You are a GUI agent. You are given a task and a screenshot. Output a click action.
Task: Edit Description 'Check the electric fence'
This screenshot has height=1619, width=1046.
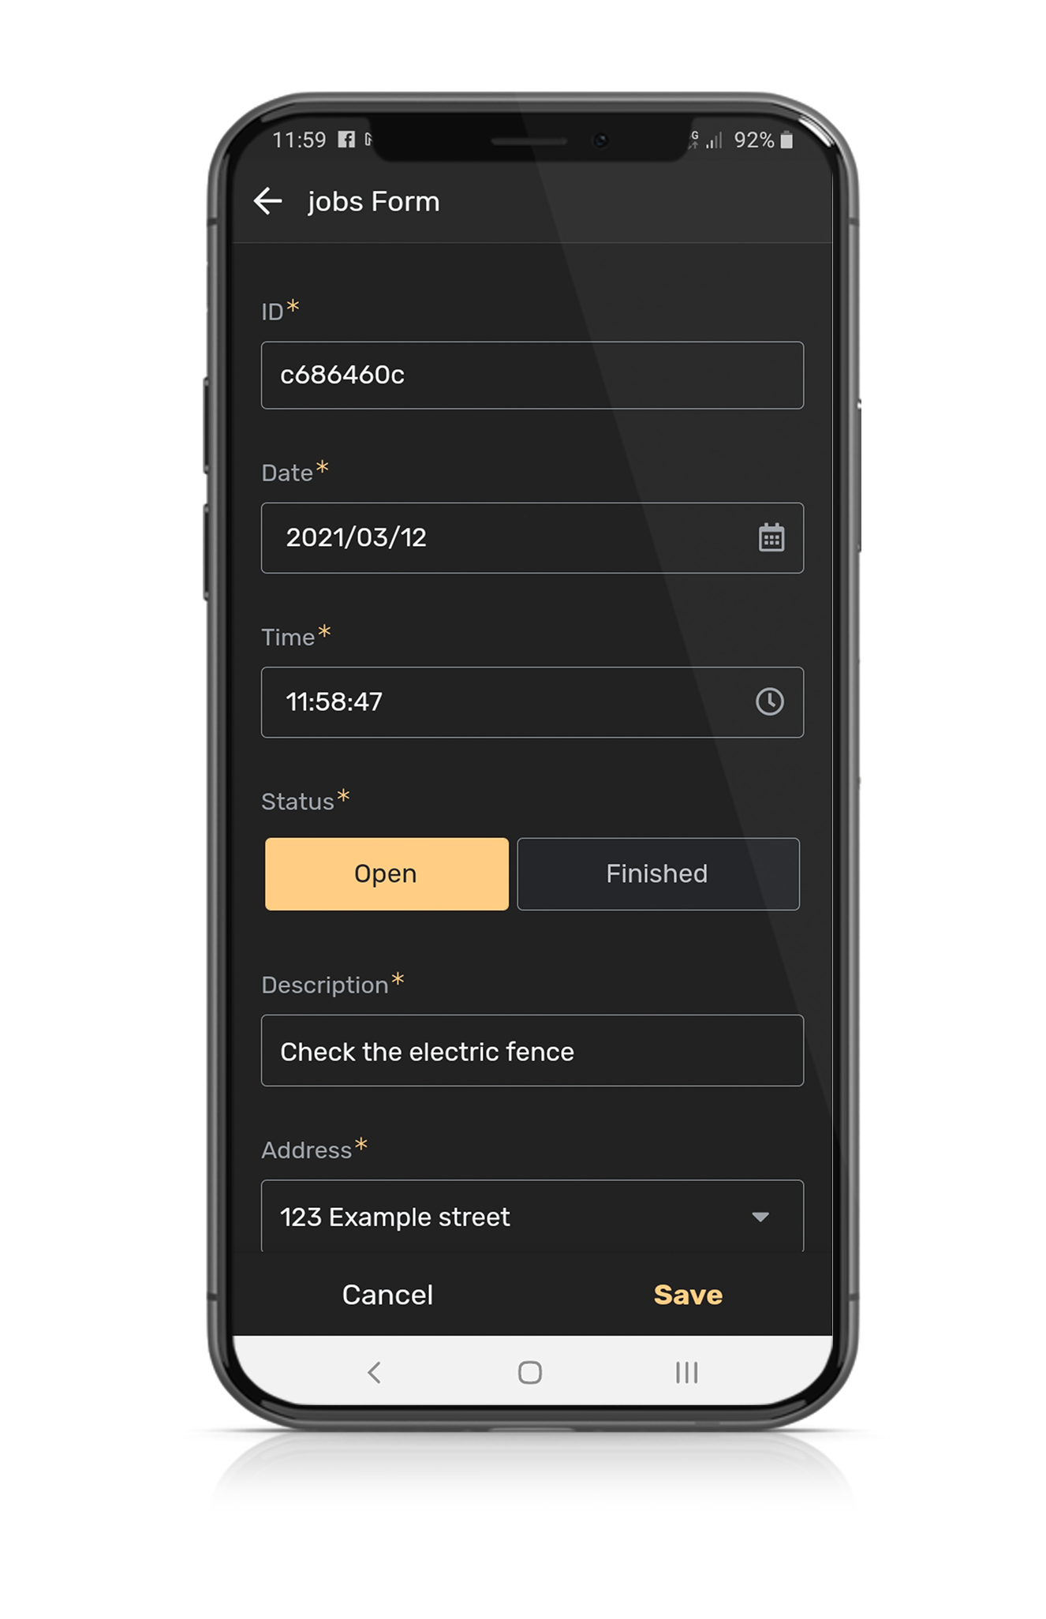[x=532, y=1050]
